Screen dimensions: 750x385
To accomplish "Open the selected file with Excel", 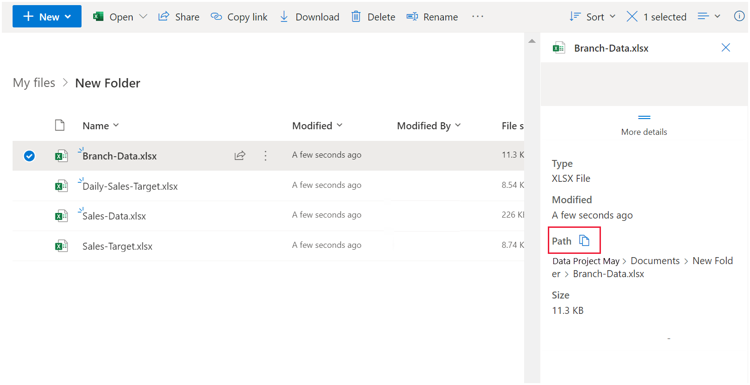I will 113,17.
